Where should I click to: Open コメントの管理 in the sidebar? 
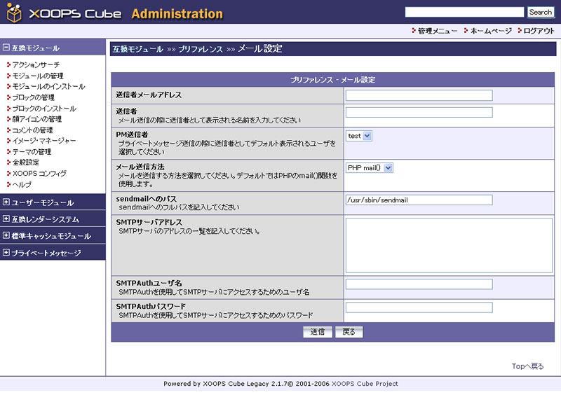click(32, 130)
